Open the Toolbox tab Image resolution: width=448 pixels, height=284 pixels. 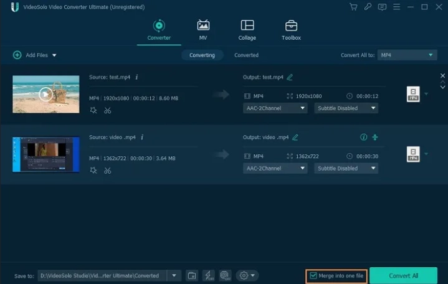(x=291, y=30)
